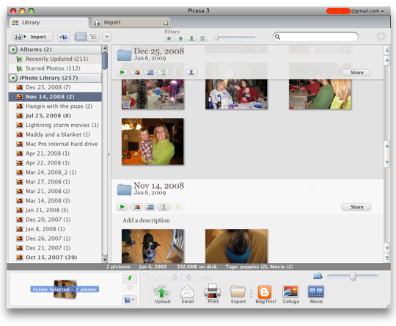Viewport: 396px width, 326px height.
Task: Select Maddy and a blanket folder
Action: click(55, 134)
